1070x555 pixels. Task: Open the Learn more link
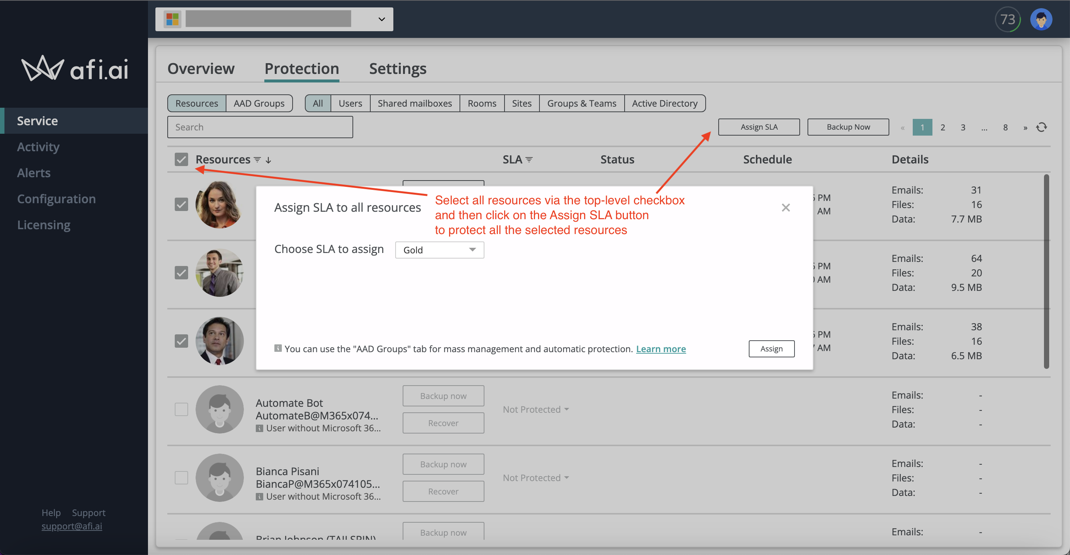pos(661,349)
